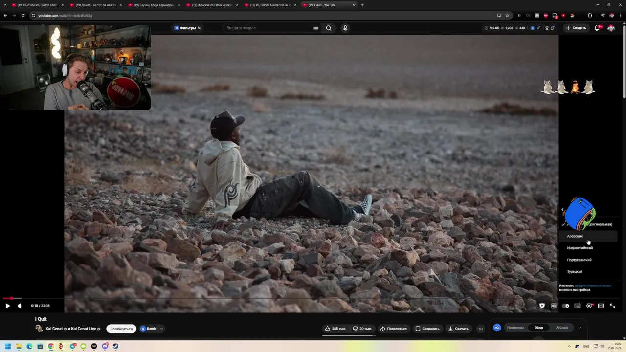The width and height of the screenshot is (626, 352).
Task: Click the 792.6K stats counter
Action: [x=492, y=28]
